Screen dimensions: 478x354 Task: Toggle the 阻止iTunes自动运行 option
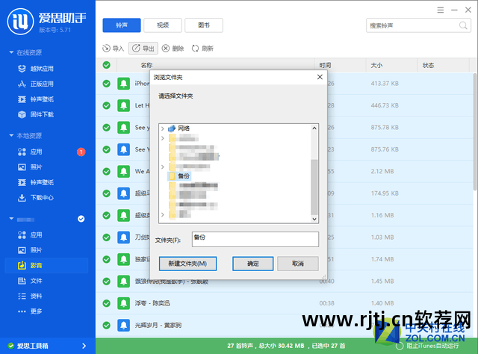click(400, 346)
